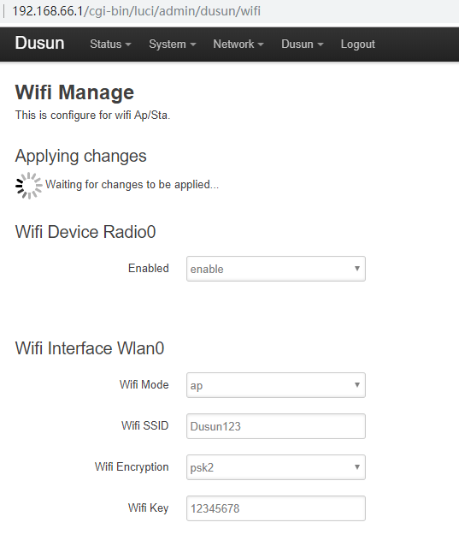The image size is (459, 558).
Task: Click the 'Wifi Interface Wlan0' section heading
Action: tap(90, 348)
